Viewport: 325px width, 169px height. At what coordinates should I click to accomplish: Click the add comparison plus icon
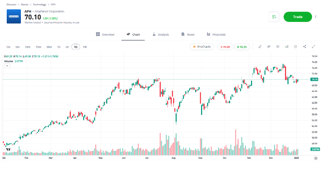coord(296,47)
